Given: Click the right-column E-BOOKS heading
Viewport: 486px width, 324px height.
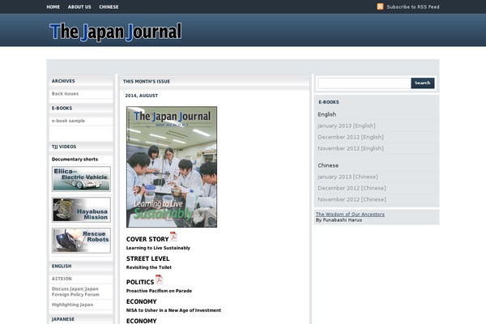Looking at the screenshot, I should point(329,102).
